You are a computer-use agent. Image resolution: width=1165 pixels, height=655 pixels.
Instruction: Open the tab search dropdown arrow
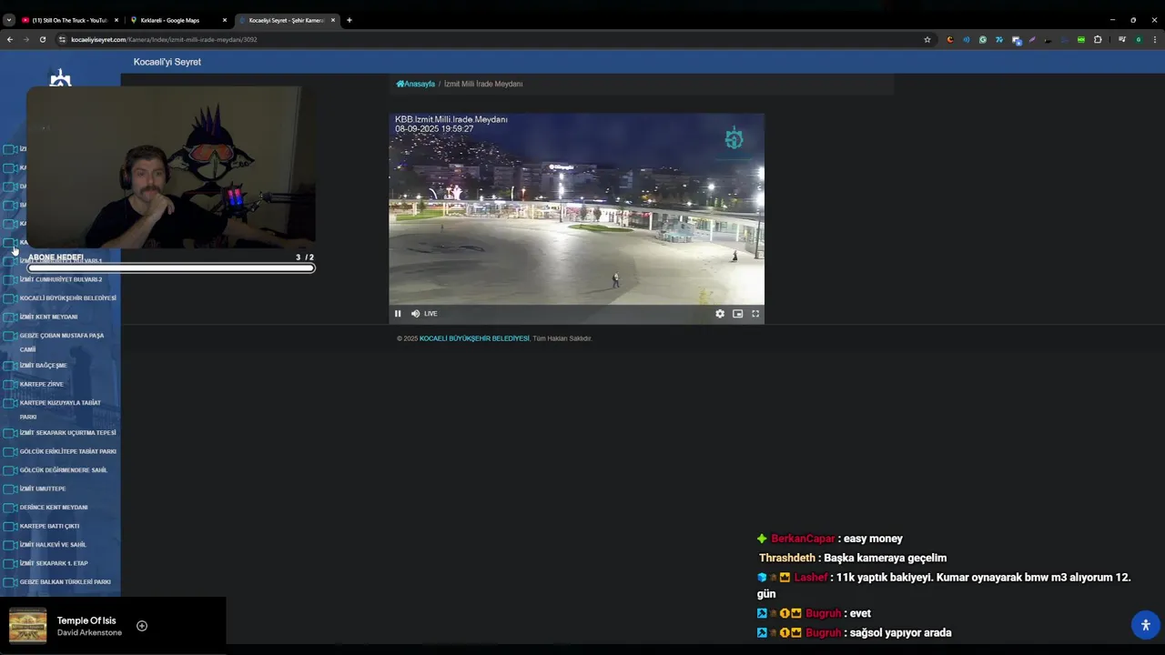[x=9, y=20]
